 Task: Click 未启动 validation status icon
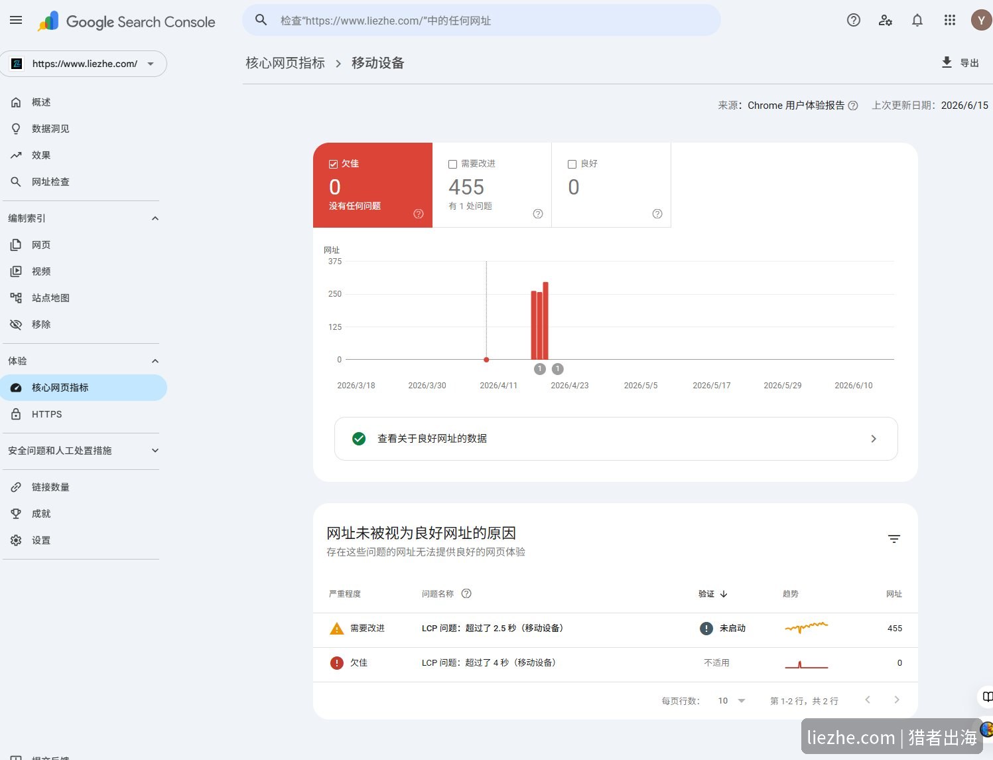point(706,629)
